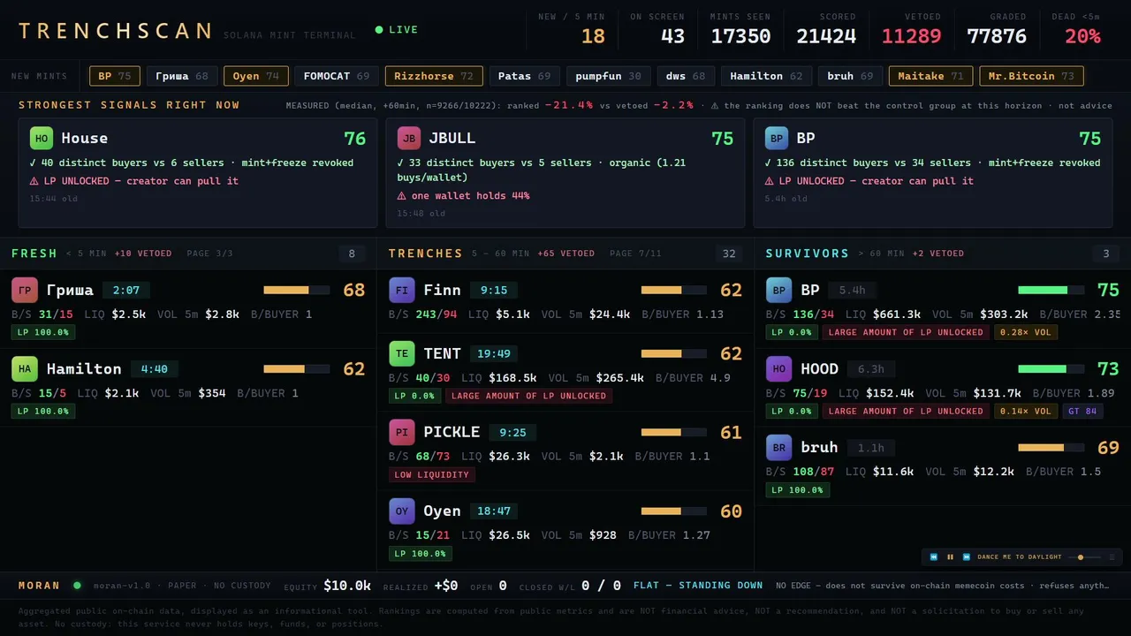Image resolution: width=1131 pixels, height=636 pixels.
Task: Click the TENT score bar
Action: coord(674,353)
